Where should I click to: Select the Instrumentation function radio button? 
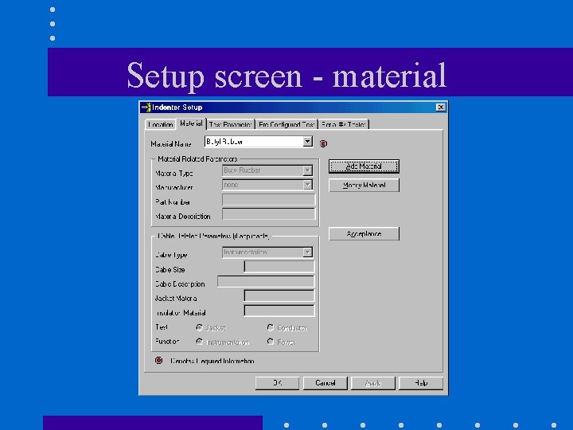pyautogui.click(x=200, y=342)
